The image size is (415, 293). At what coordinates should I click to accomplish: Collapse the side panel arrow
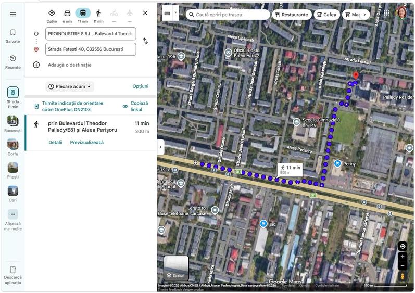coord(160,147)
